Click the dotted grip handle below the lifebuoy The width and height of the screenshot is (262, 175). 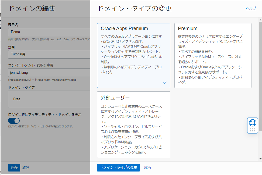click(x=253, y=130)
